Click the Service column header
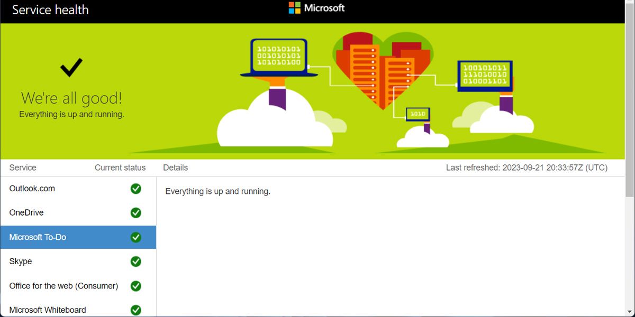The image size is (635, 317). point(22,167)
